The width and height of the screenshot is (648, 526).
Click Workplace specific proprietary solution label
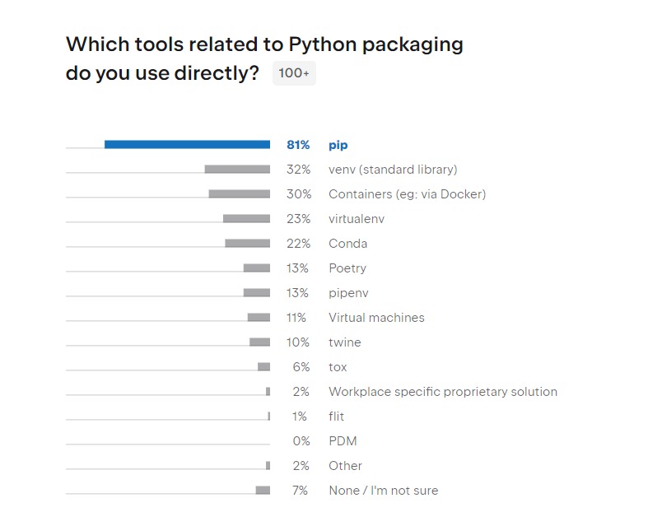coord(442,392)
